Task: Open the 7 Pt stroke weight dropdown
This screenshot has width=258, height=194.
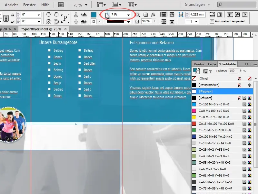Action: 128,15
